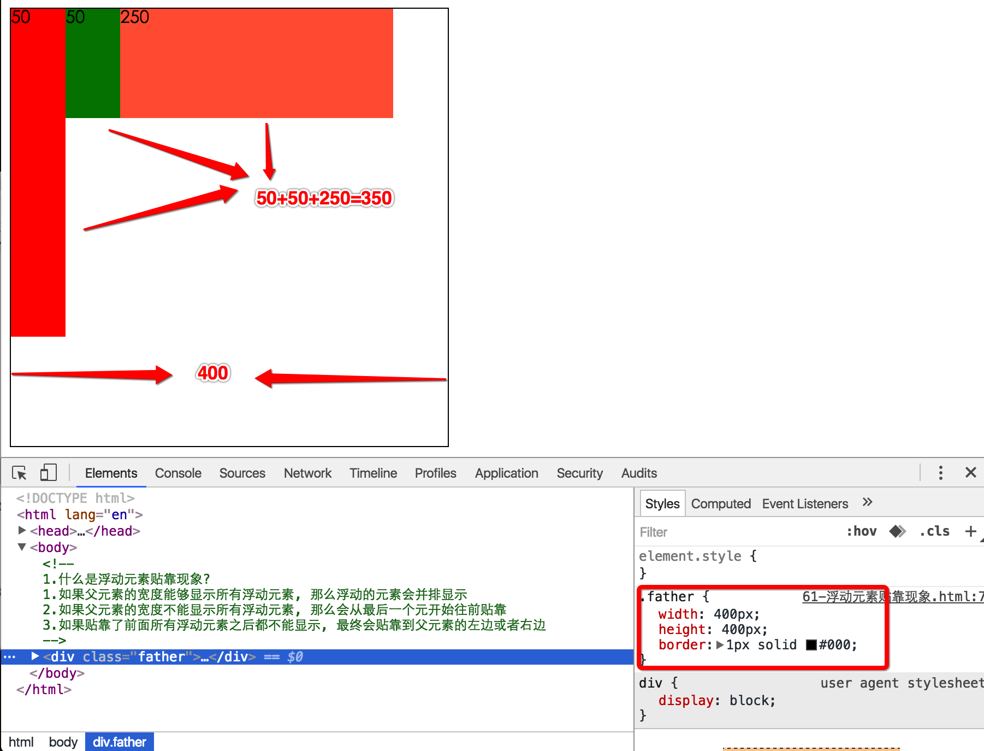
Task: Open DevTools three-dot customize menu
Action: pyautogui.click(x=940, y=473)
